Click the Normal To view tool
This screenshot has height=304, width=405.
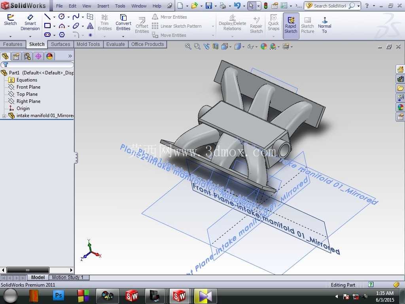(x=324, y=25)
